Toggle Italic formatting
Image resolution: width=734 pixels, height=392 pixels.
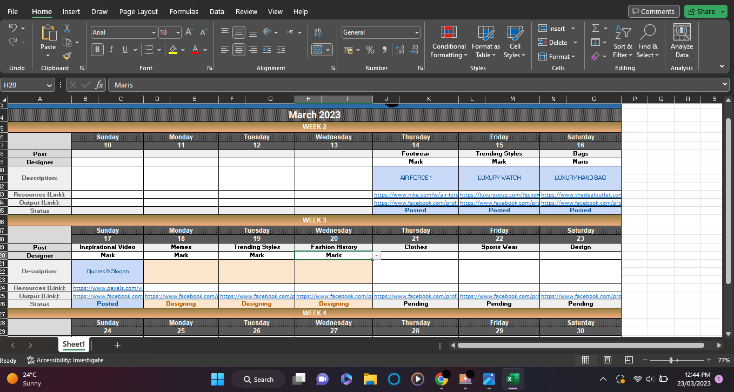click(x=111, y=50)
